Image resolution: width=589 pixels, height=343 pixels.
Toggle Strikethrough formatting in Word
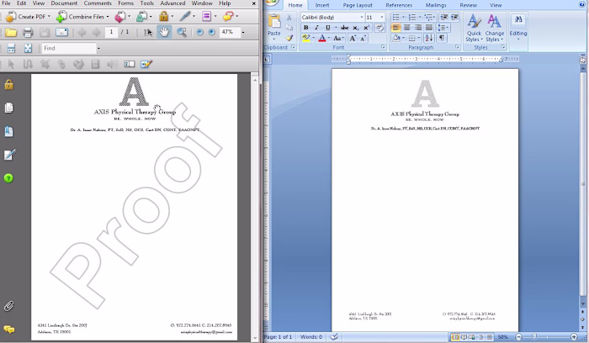click(x=344, y=28)
